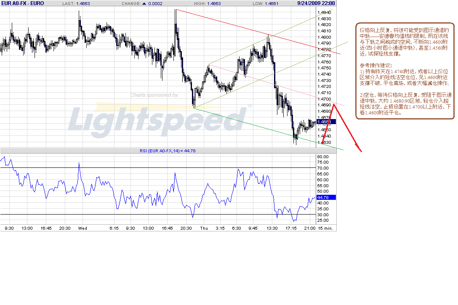
Task: Click the 70.00 RSI axis label
Action: click(x=323, y=168)
